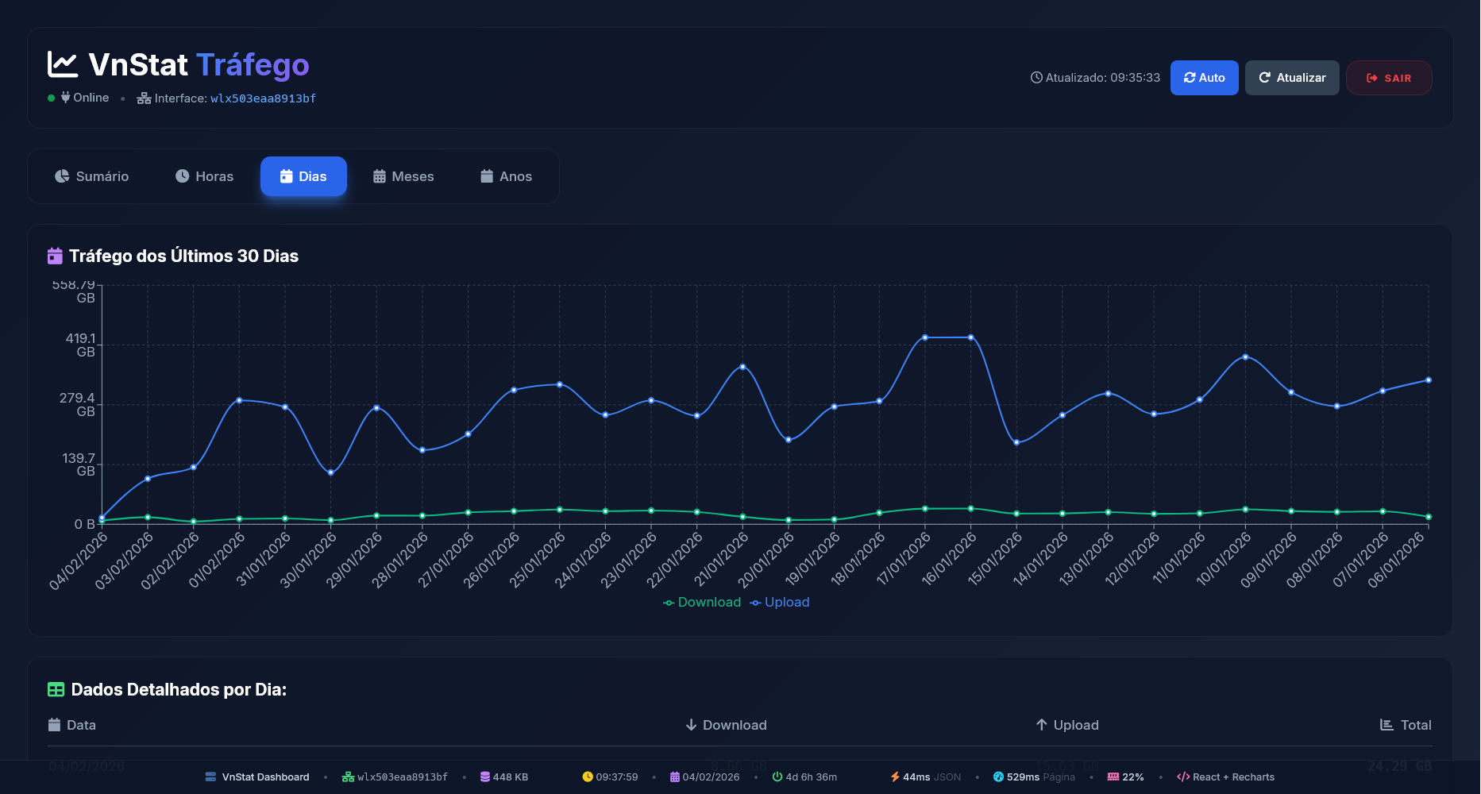Click the Atualizar button

coord(1292,78)
